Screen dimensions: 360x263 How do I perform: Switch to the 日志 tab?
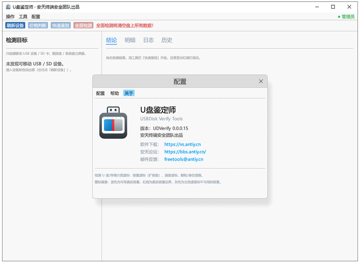148,40
